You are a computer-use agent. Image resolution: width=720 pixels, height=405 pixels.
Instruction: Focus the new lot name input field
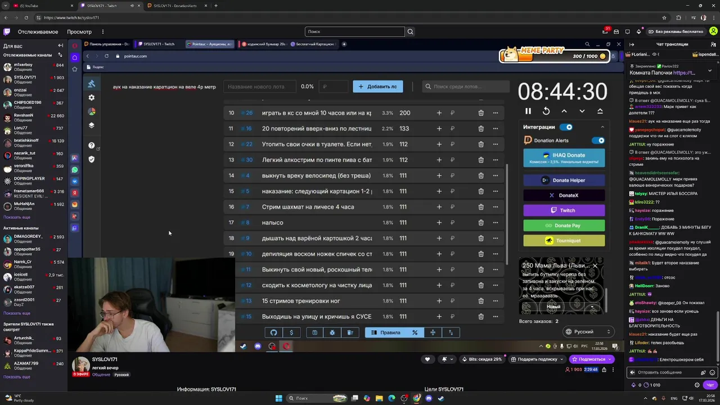click(260, 87)
